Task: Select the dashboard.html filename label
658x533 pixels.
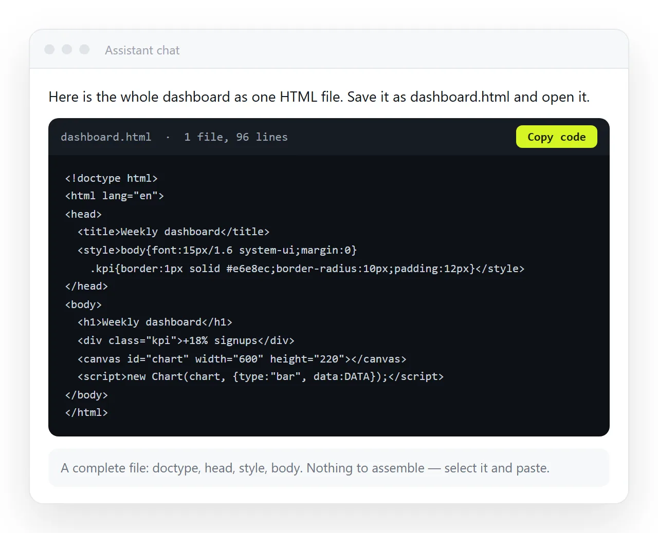Action: (x=106, y=137)
